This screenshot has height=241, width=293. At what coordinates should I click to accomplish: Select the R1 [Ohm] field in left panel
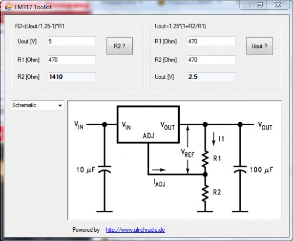click(72, 60)
